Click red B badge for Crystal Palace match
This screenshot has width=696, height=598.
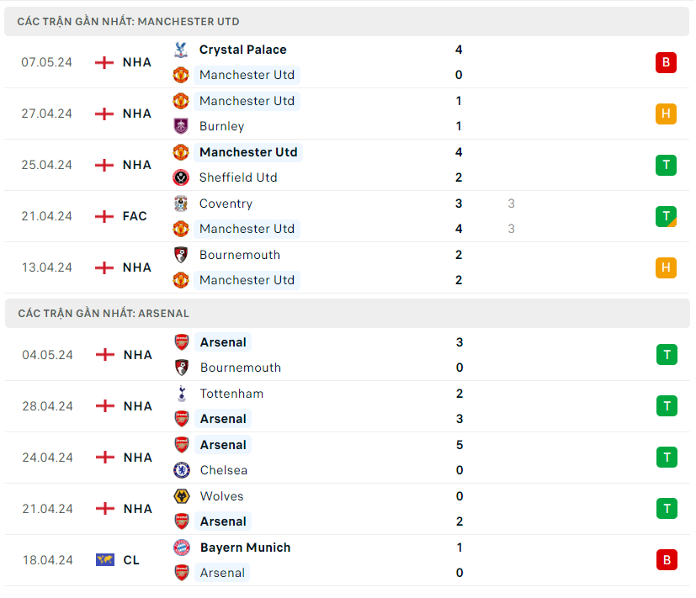pos(666,62)
